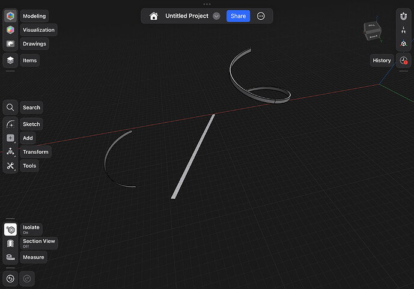Open the units ft setting
This screenshot has height=289, width=414.
point(403,30)
